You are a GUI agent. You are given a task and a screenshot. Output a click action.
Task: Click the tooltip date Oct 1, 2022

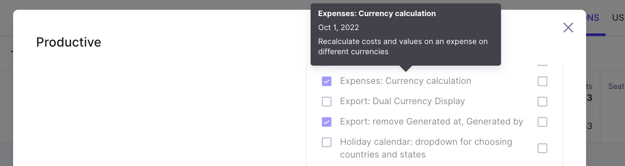[339, 28]
